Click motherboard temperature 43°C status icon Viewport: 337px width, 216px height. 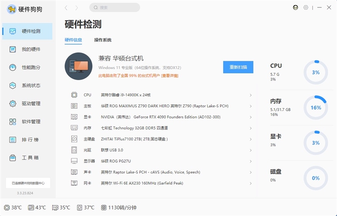click(x=31, y=208)
